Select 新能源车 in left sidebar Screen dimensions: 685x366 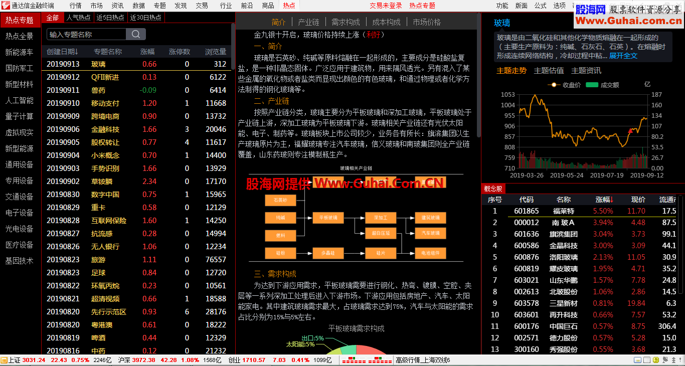[x=20, y=52]
